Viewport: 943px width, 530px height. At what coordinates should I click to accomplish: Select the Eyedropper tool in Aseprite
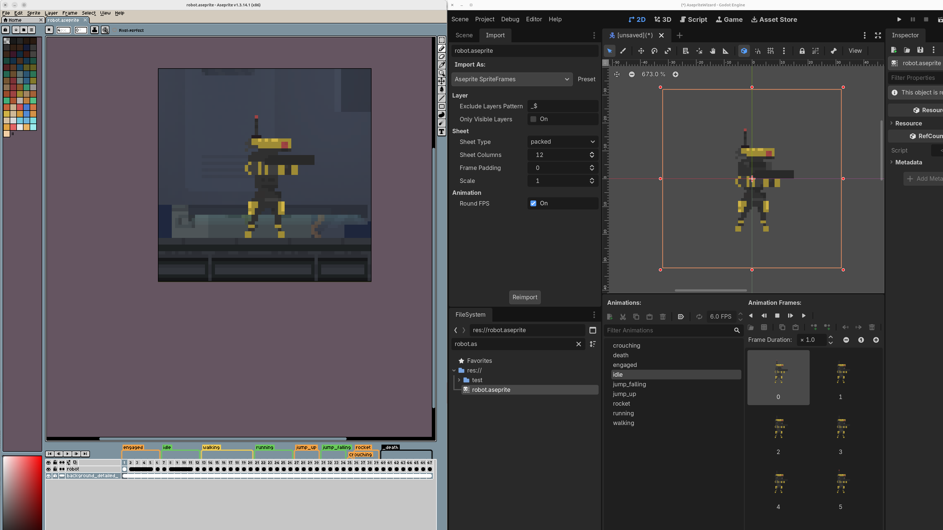(442, 65)
